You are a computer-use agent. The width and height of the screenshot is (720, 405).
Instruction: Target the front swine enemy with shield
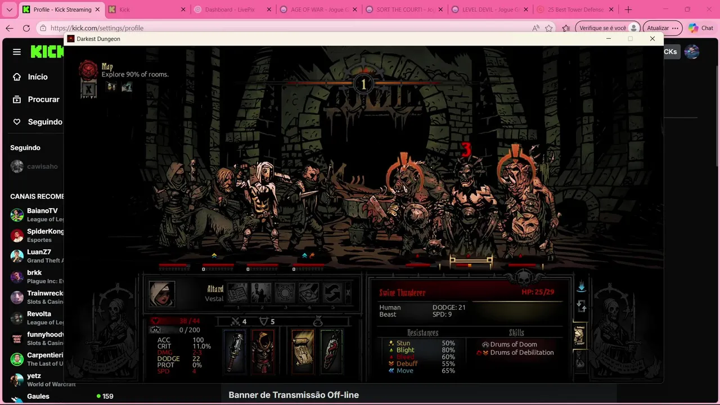pyautogui.click(x=413, y=205)
